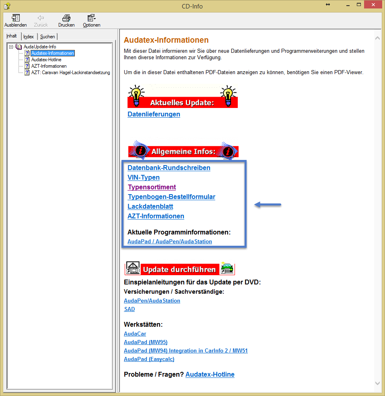The width and height of the screenshot is (385, 396).
Task: Open the Audatex-Hotline link in content pane
Action: 210,374
